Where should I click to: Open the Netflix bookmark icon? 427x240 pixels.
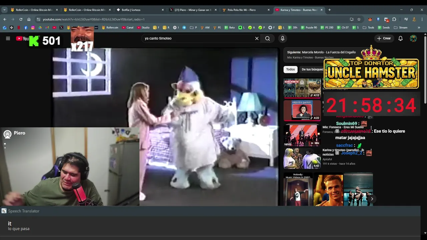[x=19, y=28]
